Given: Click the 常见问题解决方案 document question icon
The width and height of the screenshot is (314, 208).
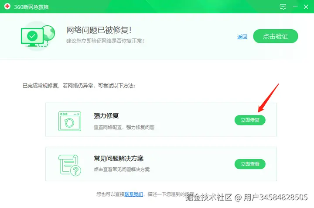Looking at the screenshot, I should 70,165.
